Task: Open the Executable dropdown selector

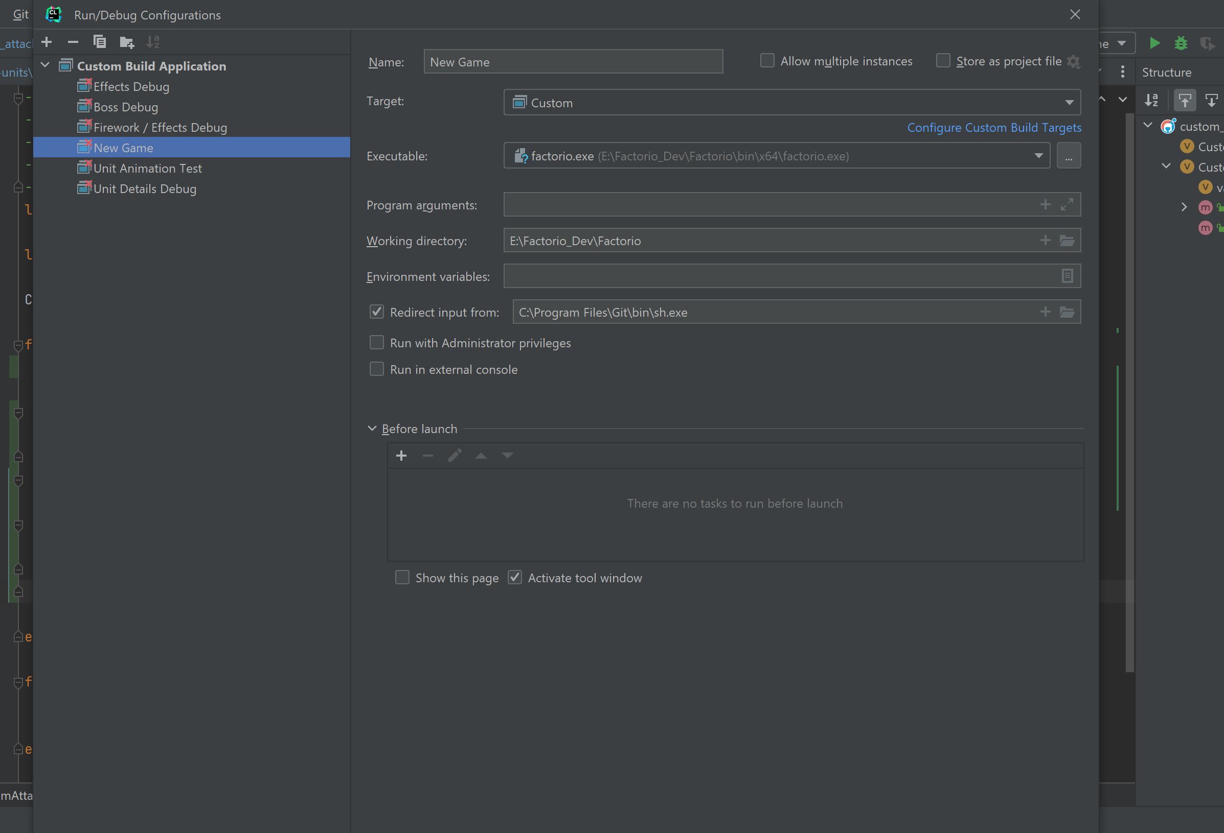Action: (1039, 155)
